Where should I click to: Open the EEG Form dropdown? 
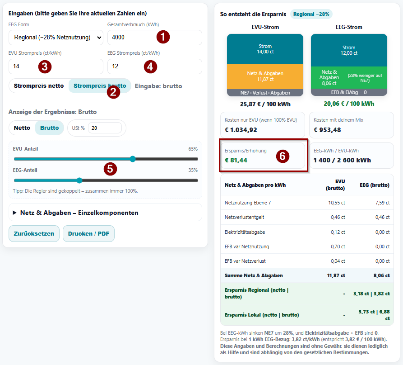56,38
